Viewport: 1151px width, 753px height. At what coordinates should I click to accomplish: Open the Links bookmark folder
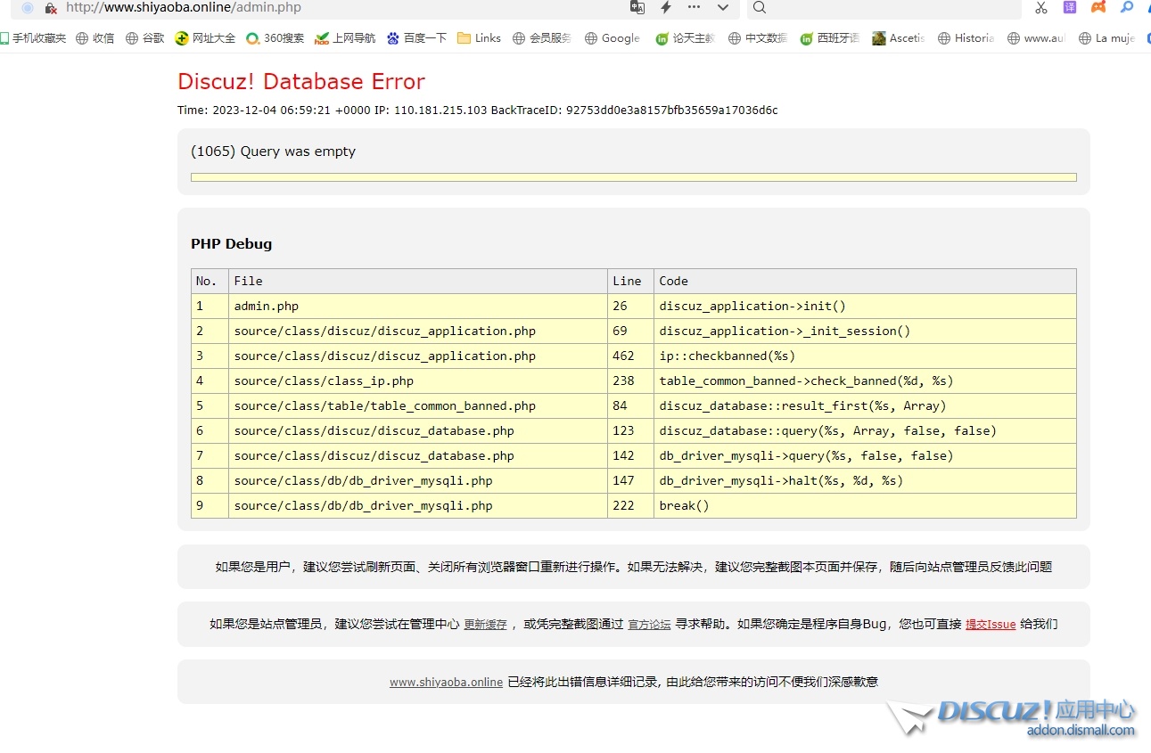(480, 38)
